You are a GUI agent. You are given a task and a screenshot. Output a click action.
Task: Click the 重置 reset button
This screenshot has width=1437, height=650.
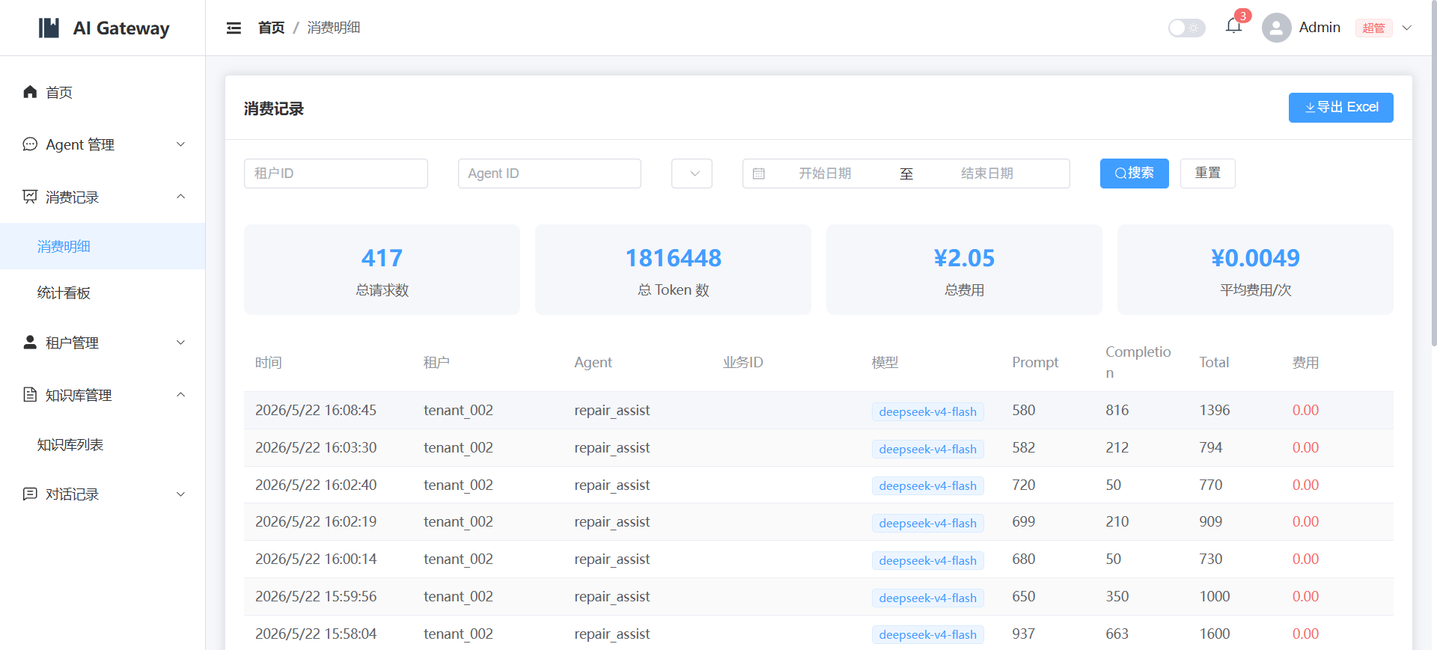[x=1207, y=174]
